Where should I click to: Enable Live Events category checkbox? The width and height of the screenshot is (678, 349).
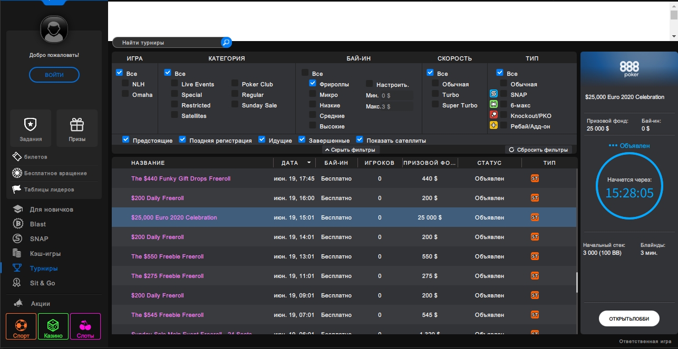(x=175, y=84)
